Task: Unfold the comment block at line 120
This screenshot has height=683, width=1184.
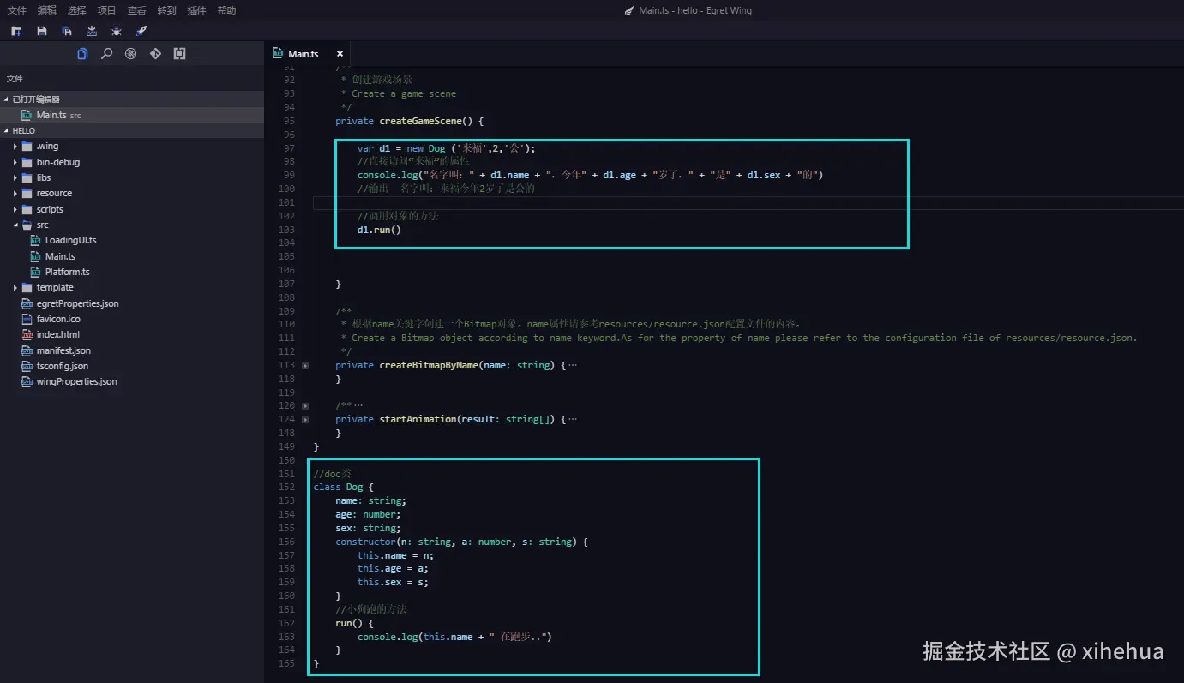Action: pyautogui.click(x=305, y=405)
